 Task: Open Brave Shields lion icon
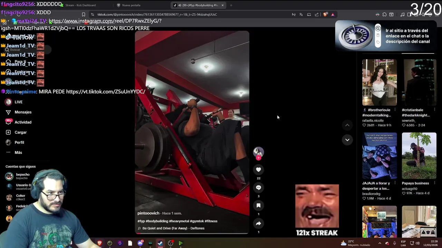click(x=325, y=14)
